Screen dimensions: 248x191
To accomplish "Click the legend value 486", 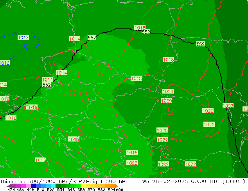I will point(20,189).
